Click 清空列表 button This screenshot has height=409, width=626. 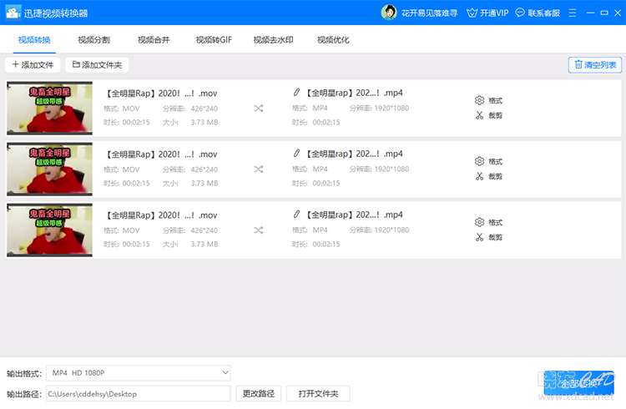click(595, 65)
